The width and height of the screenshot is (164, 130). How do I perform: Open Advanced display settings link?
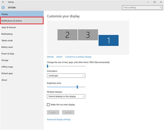tap(58, 120)
